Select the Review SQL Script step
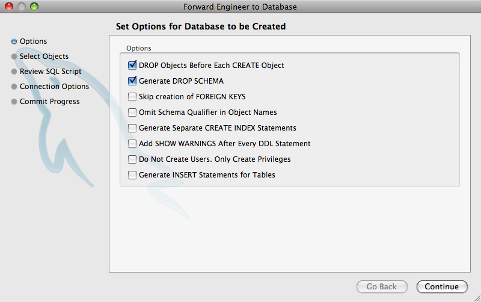Viewport: 481px width, 302px height. click(x=51, y=72)
